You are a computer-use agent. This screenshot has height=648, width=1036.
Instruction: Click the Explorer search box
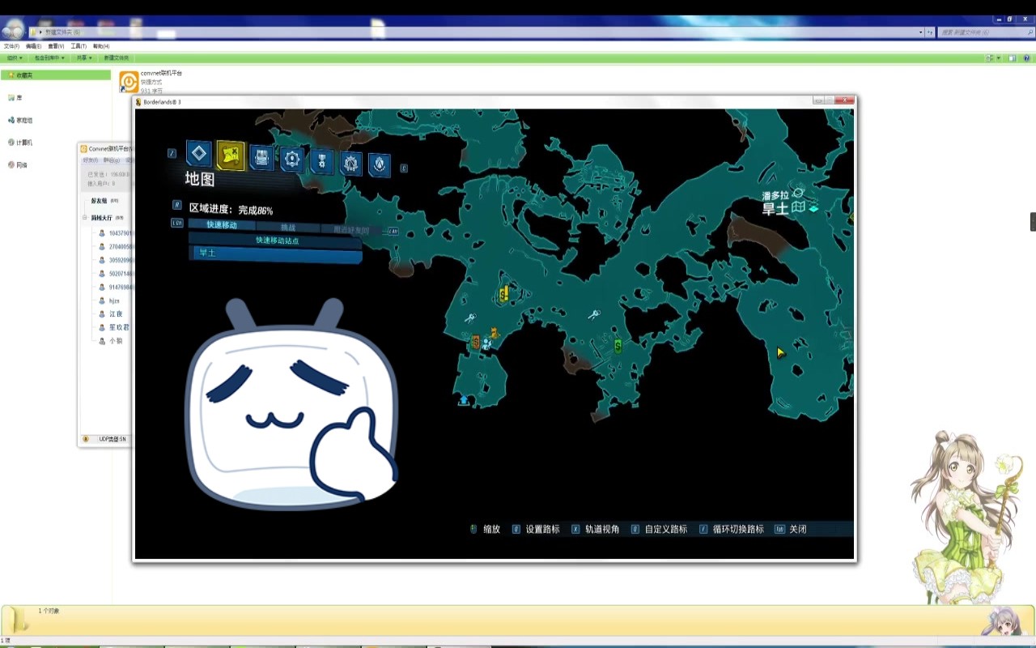984,32
